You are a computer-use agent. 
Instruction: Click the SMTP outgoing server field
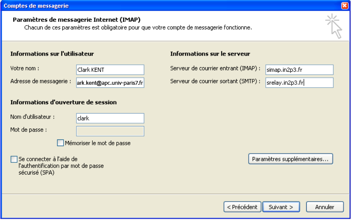(299, 83)
